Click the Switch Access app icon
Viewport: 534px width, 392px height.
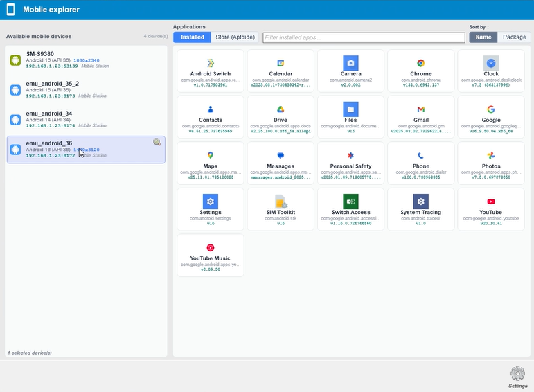(x=350, y=202)
